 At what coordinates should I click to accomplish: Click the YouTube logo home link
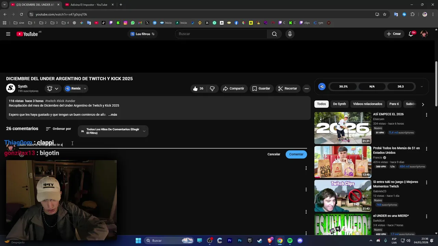[27, 34]
